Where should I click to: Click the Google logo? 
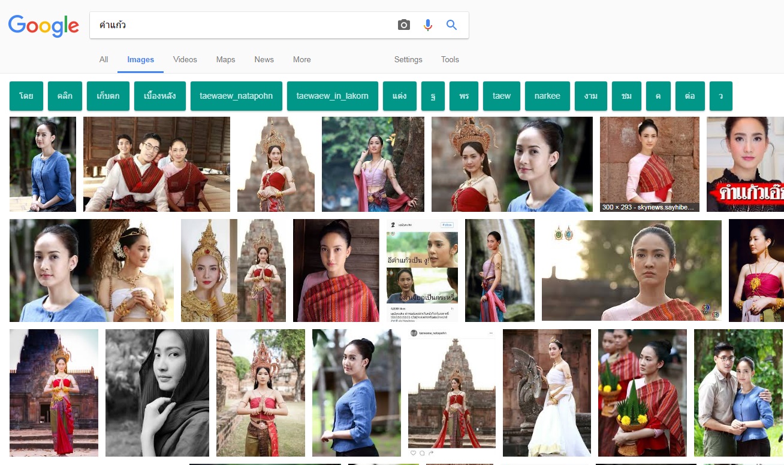click(43, 25)
